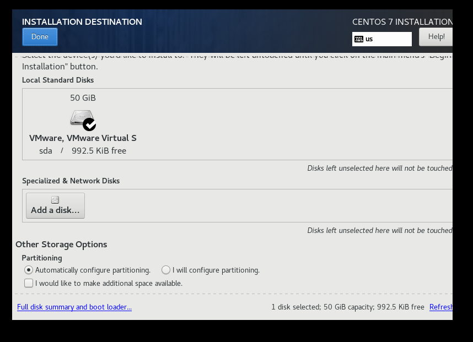Click the blue Done button
This screenshot has width=473, height=342.
40,37
